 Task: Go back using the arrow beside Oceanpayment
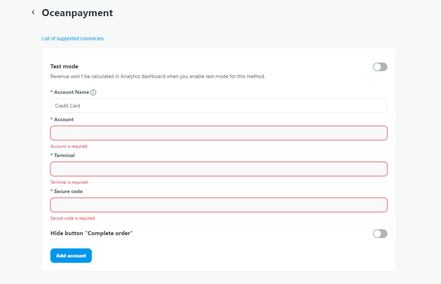click(33, 13)
